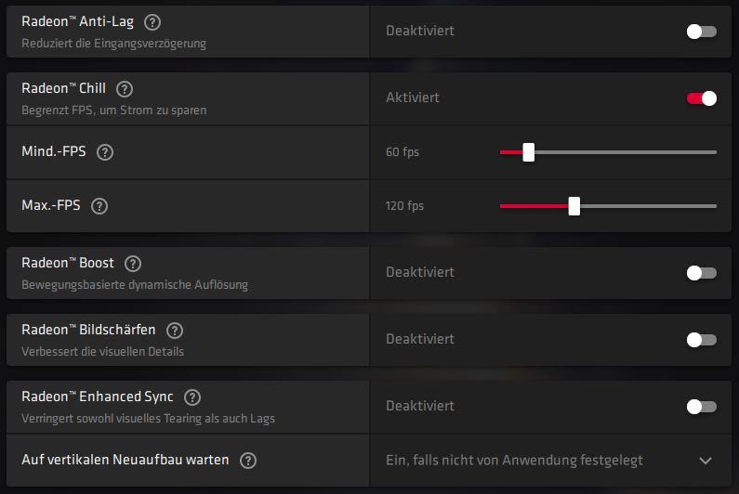Click the Radeon Chill label text

coord(63,88)
